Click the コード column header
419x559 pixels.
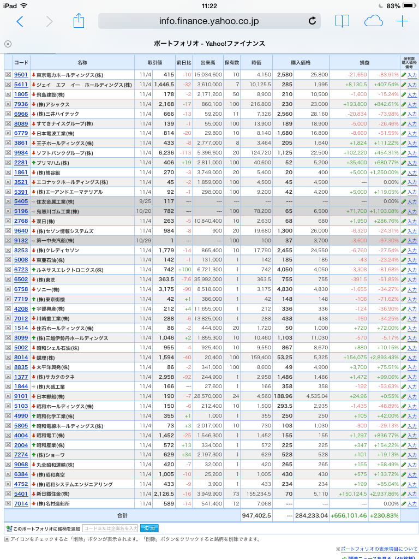point(21,62)
